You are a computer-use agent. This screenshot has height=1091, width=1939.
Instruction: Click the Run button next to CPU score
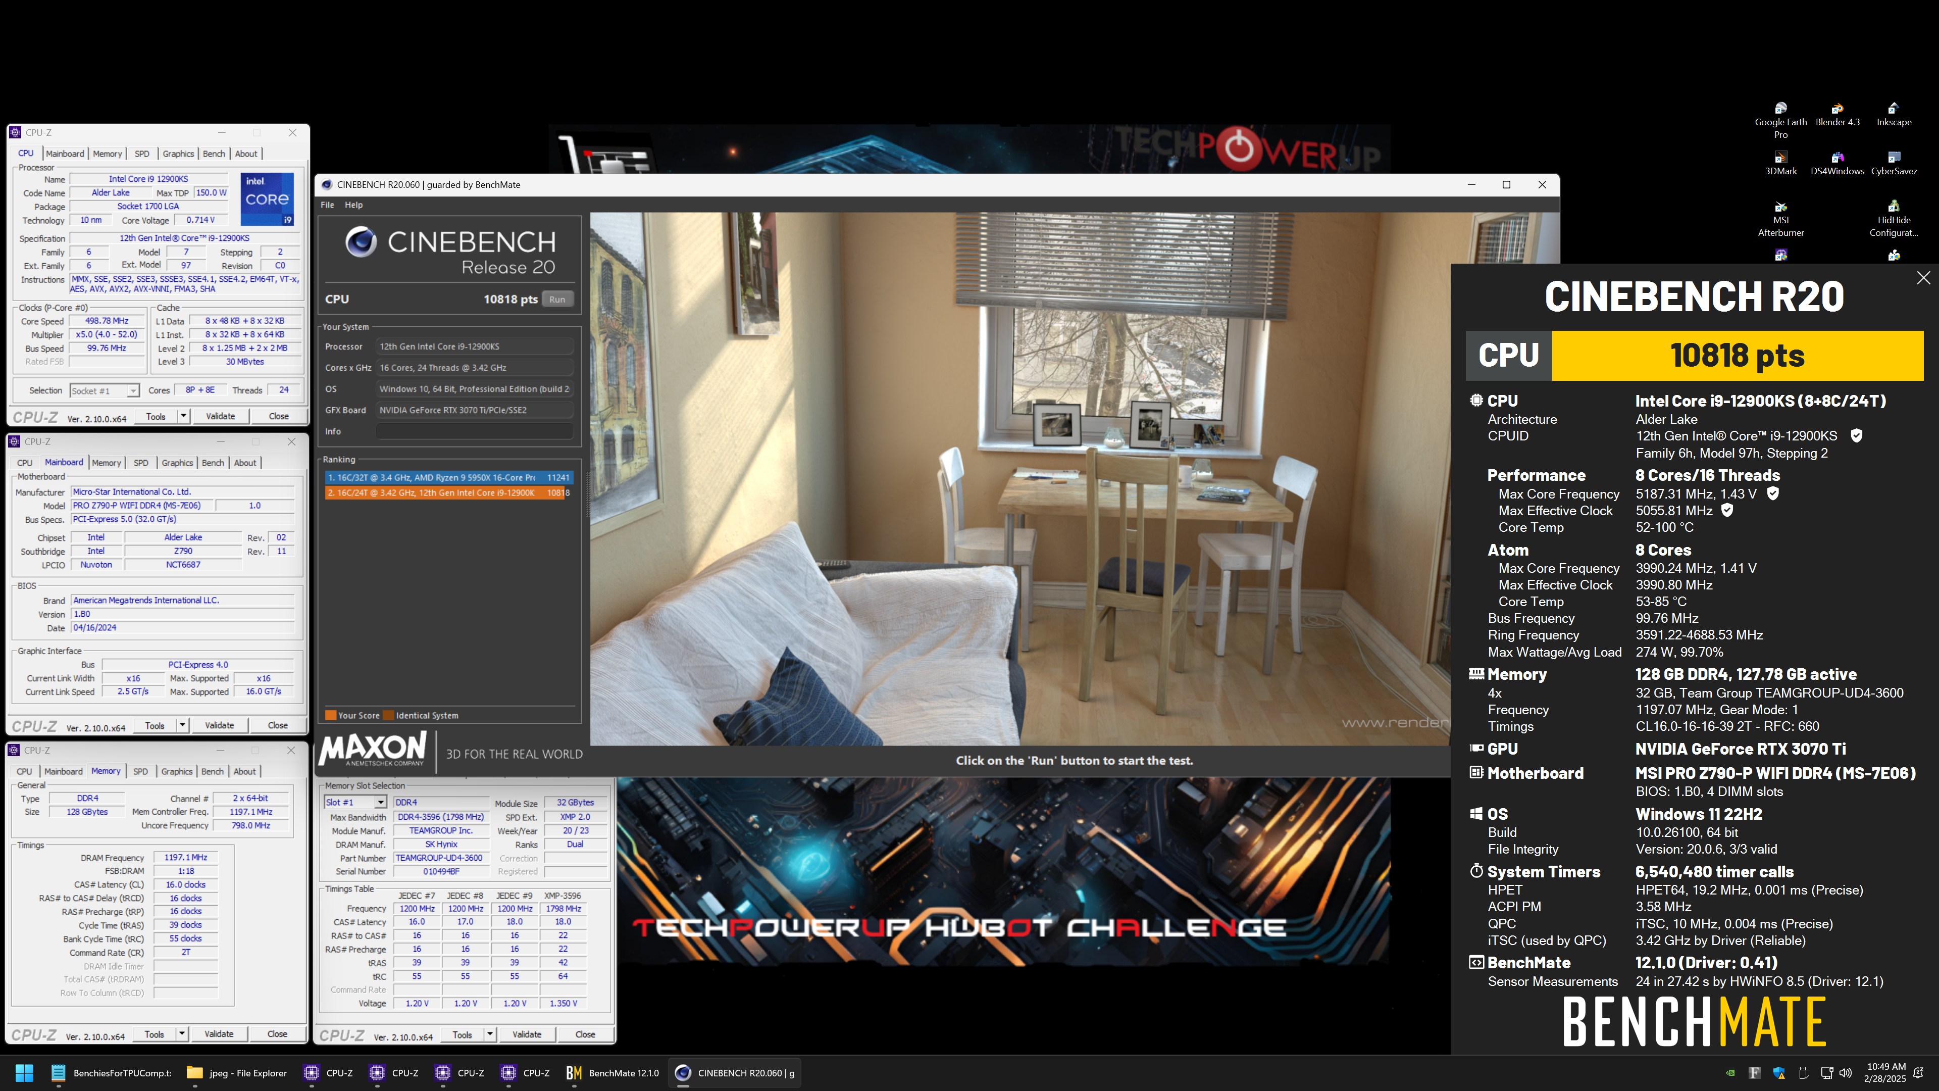pos(557,299)
